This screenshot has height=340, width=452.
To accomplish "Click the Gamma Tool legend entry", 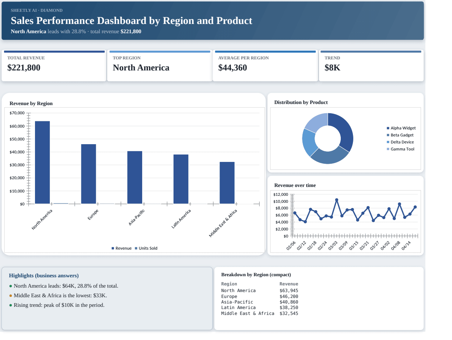I will [400, 149].
